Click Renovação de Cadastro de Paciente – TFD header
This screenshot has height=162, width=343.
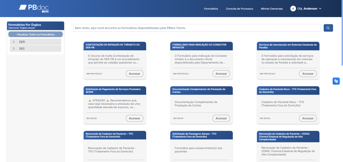(115, 135)
